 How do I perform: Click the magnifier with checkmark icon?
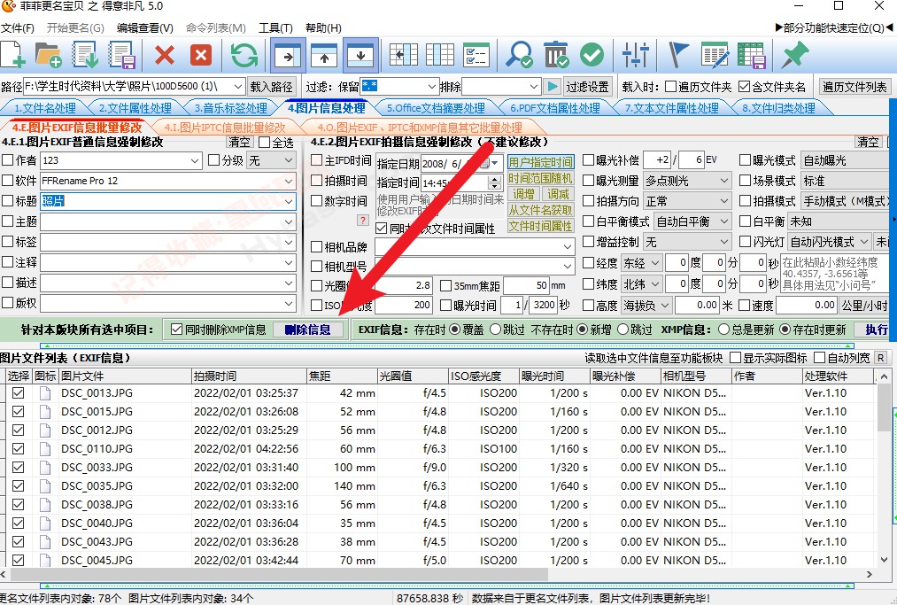pyautogui.click(x=520, y=56)
